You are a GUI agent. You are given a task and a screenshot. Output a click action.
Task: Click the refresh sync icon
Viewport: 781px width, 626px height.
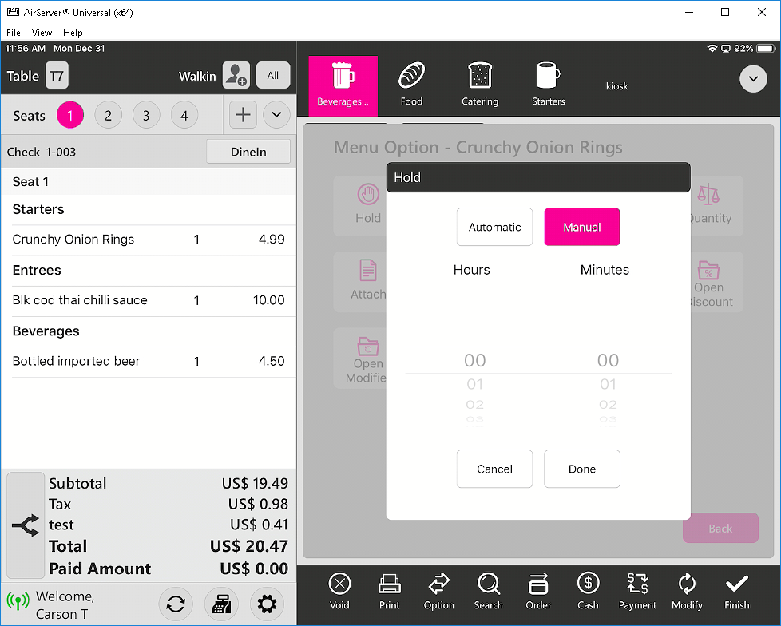(x=176, y=604)
